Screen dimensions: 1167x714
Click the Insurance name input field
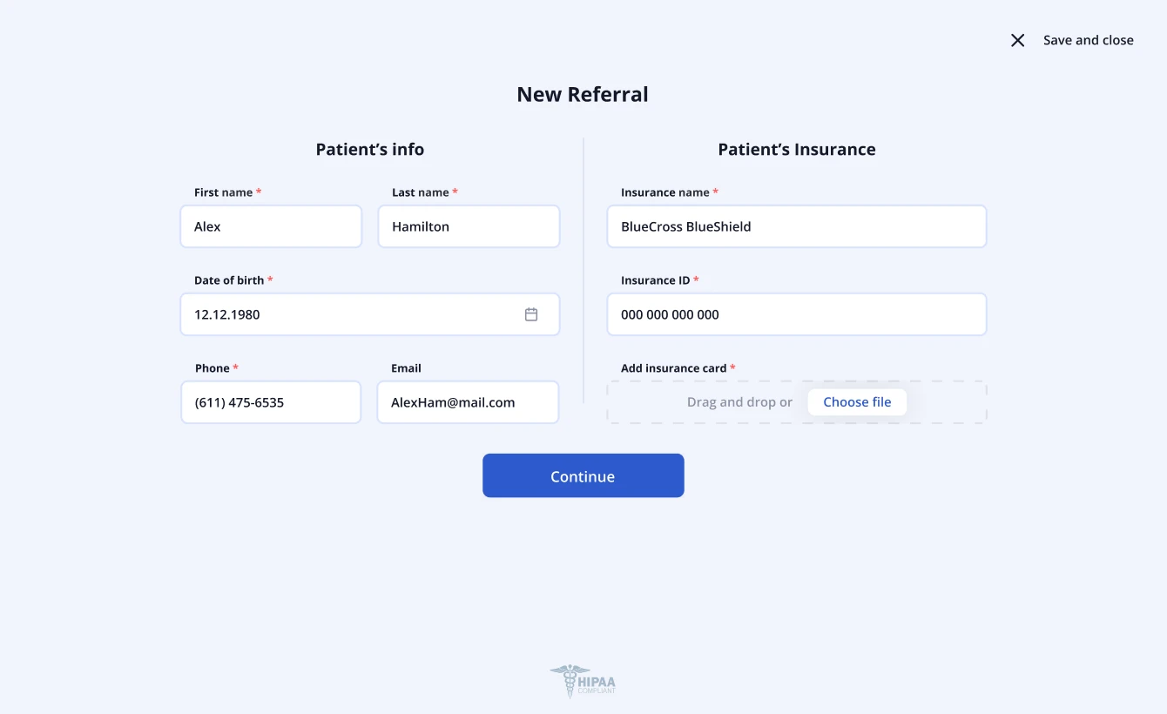pyautogui.click(x=796, y=226)
